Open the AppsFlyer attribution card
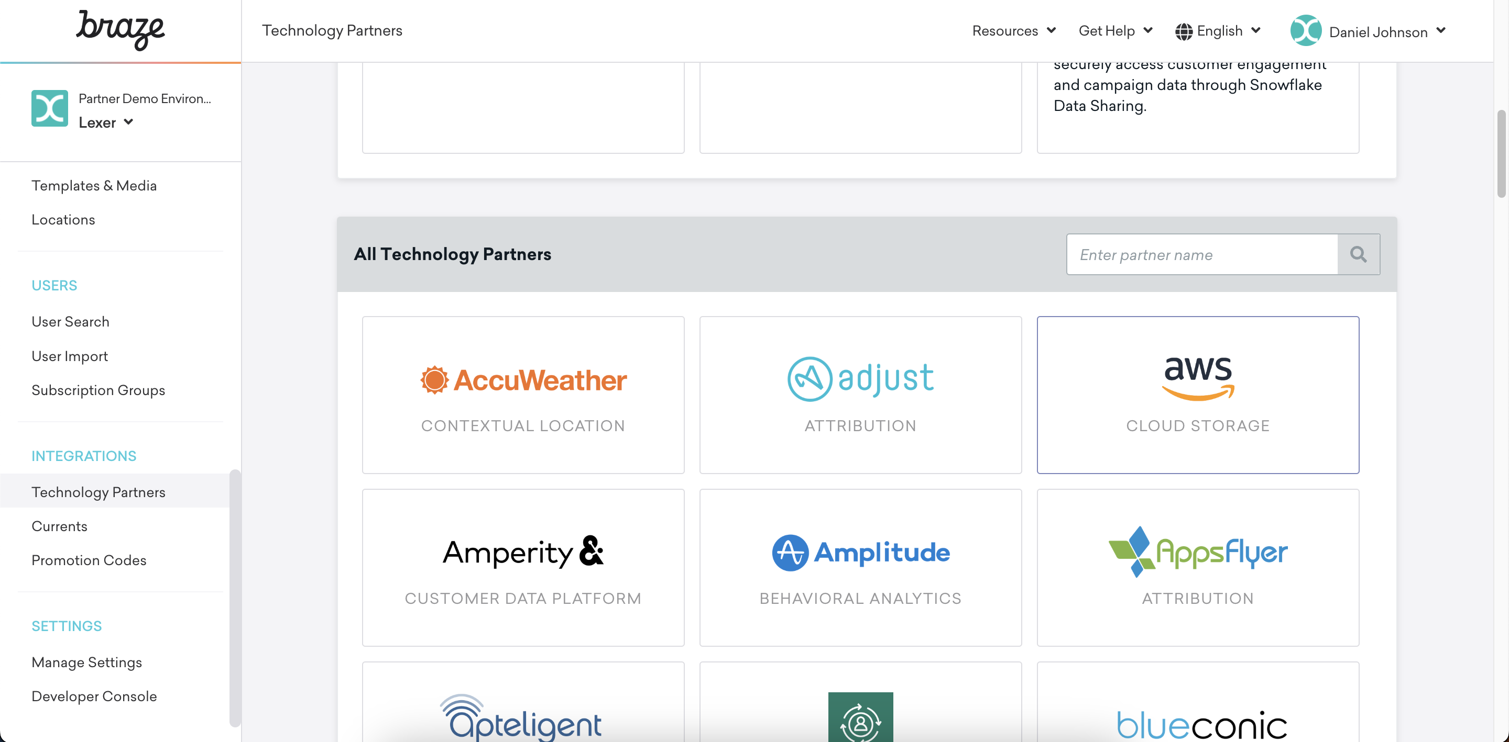The width and height of the screenshot is (1509, 742). (x=1197, y=567)
